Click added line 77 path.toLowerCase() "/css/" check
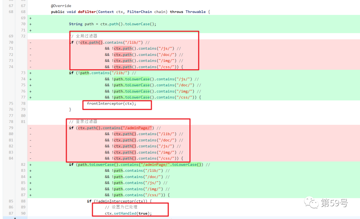360x219 pixels. tap(153, 97)
